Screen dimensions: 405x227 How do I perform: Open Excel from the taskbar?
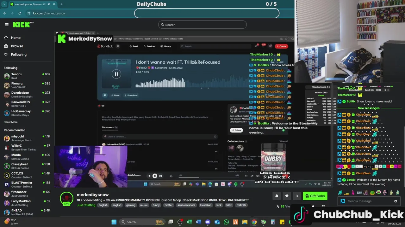[189, 222]
